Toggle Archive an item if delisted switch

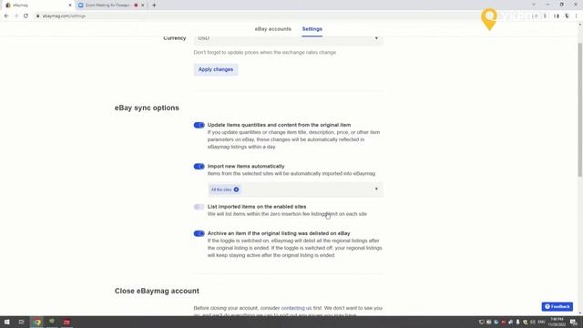pos(199,233)
